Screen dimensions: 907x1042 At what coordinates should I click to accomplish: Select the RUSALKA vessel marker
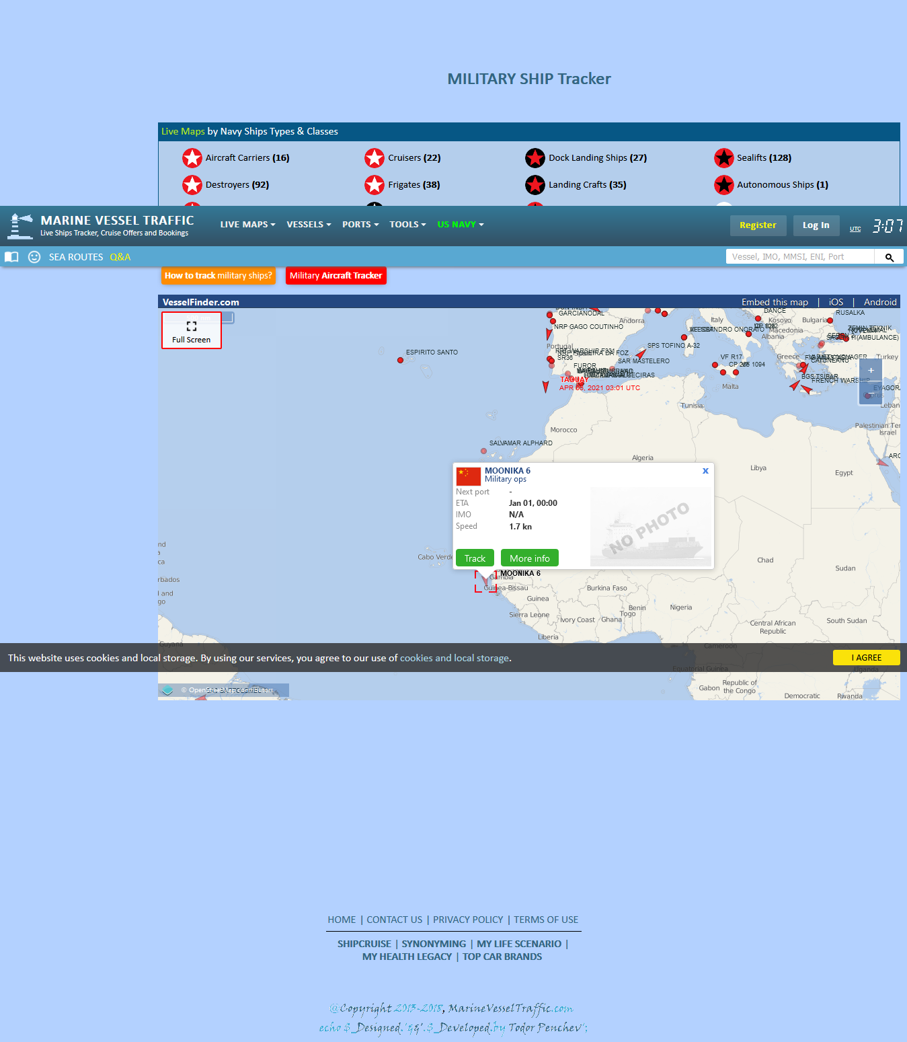pos(830,321)
